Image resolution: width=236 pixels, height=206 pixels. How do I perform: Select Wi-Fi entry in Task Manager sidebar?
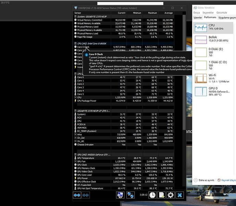tap(213, 78)
